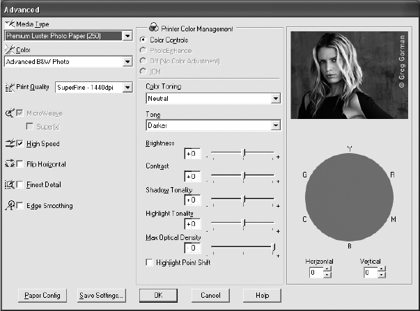Click the Printer Color Management icon
The height and width of the screenshot is (311, 420).
coord(143,29)
